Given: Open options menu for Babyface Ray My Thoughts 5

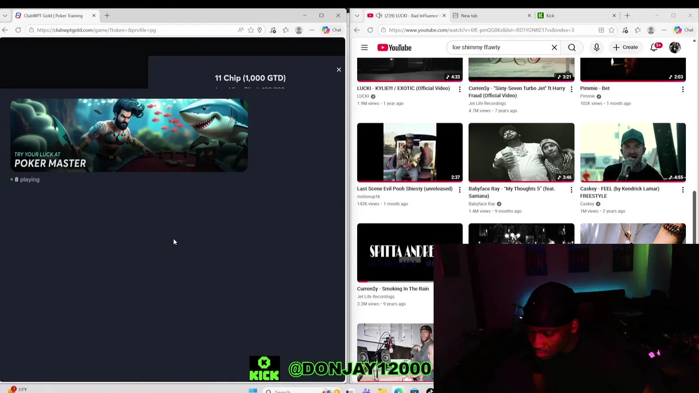Looking at the screenshot, I should [571, 189].
